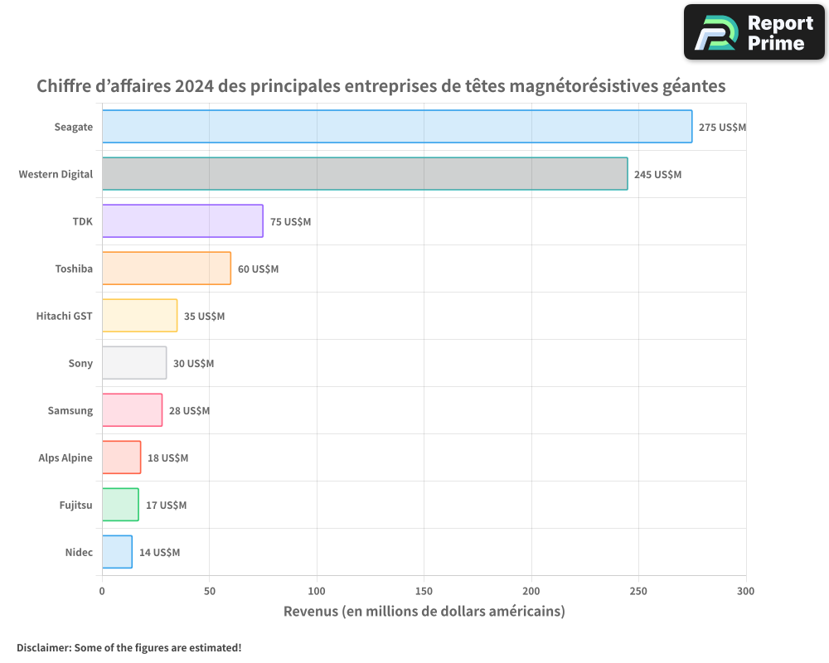The width and height of the screenshot is (829, 663).
Task: Click the blue Nidec bar
Action: pyautogui.click(x=117, y=552)
